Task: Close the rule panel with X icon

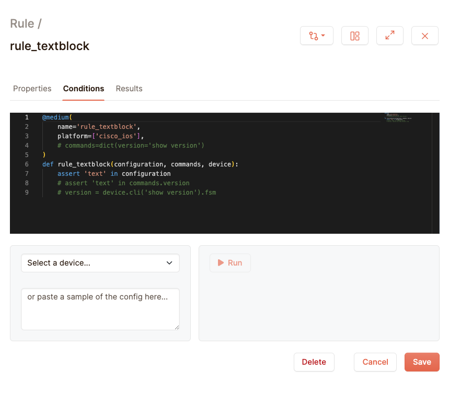Action: (x=424, y=36)
